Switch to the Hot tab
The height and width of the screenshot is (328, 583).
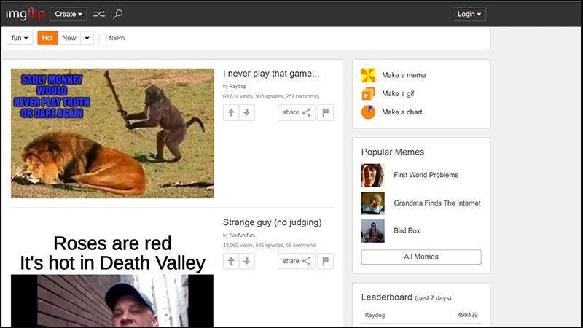47,38
